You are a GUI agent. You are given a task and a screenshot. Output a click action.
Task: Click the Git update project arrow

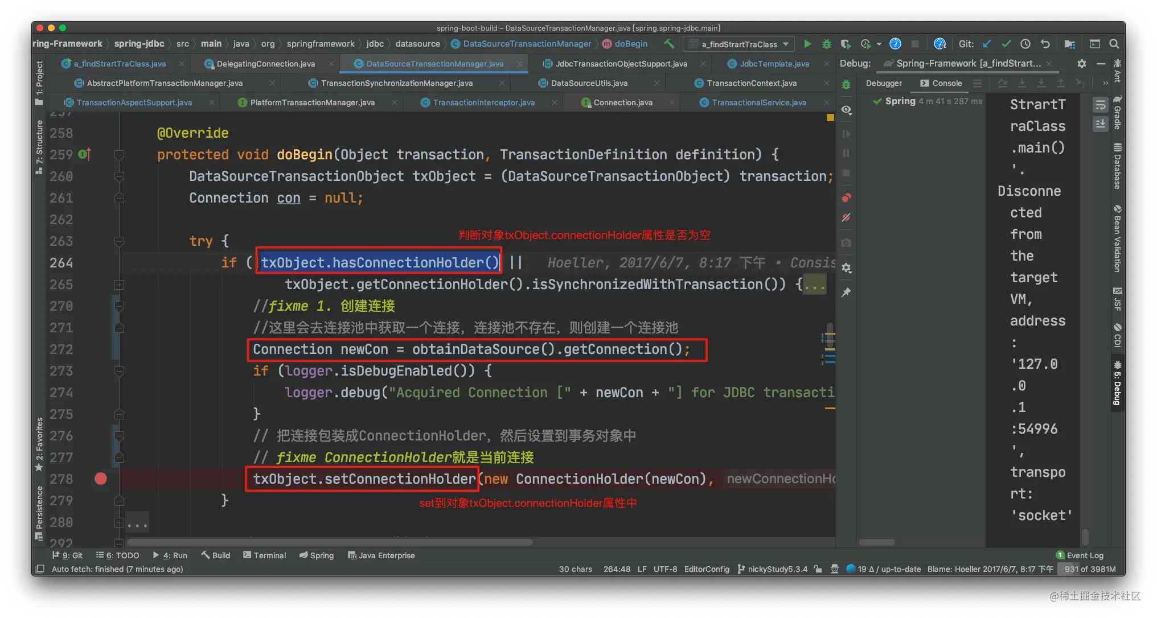coord(987,44)
